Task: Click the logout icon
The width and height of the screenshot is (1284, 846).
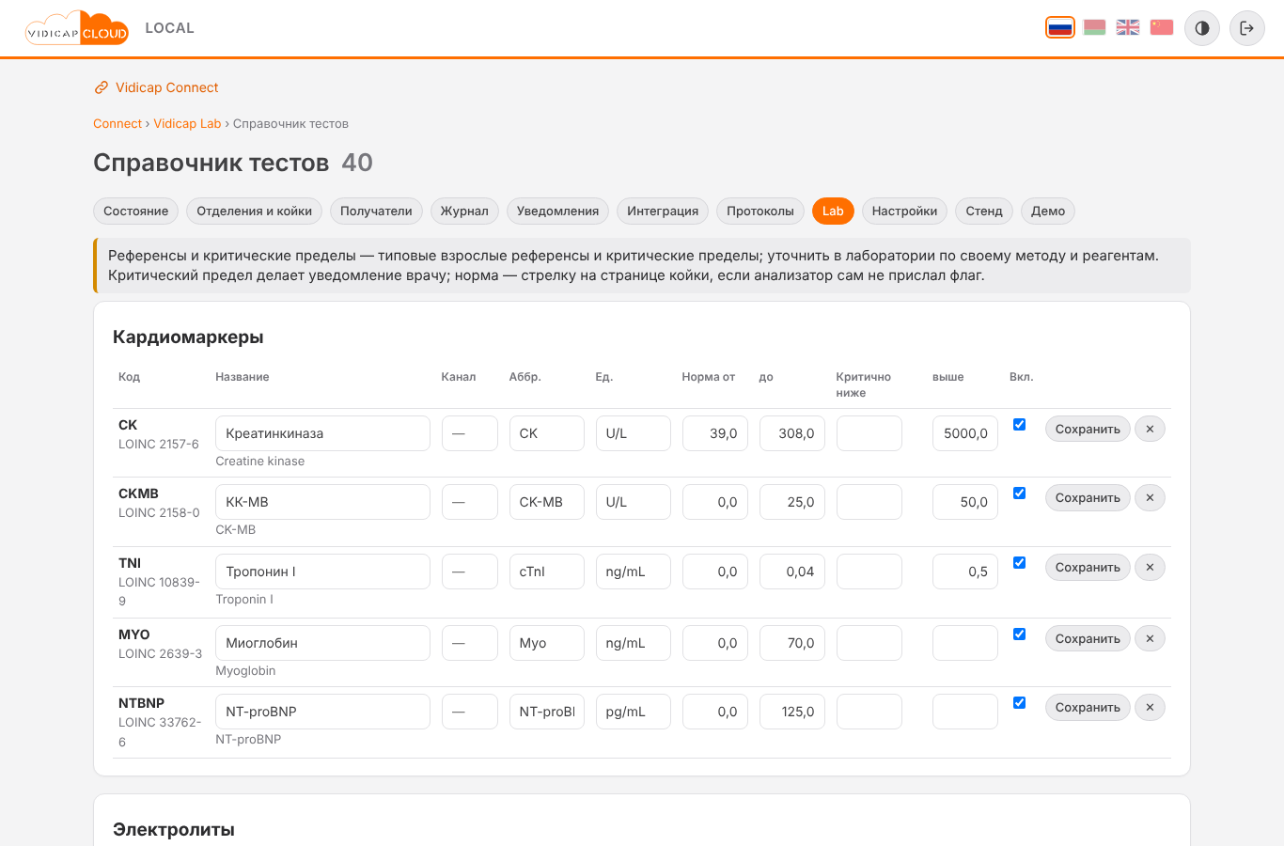Action: (x=1247, y=28)
